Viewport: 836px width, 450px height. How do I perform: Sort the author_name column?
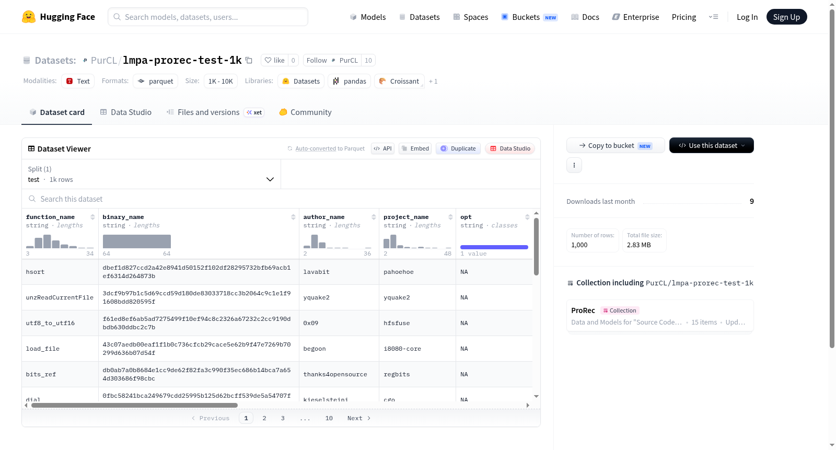374,217
